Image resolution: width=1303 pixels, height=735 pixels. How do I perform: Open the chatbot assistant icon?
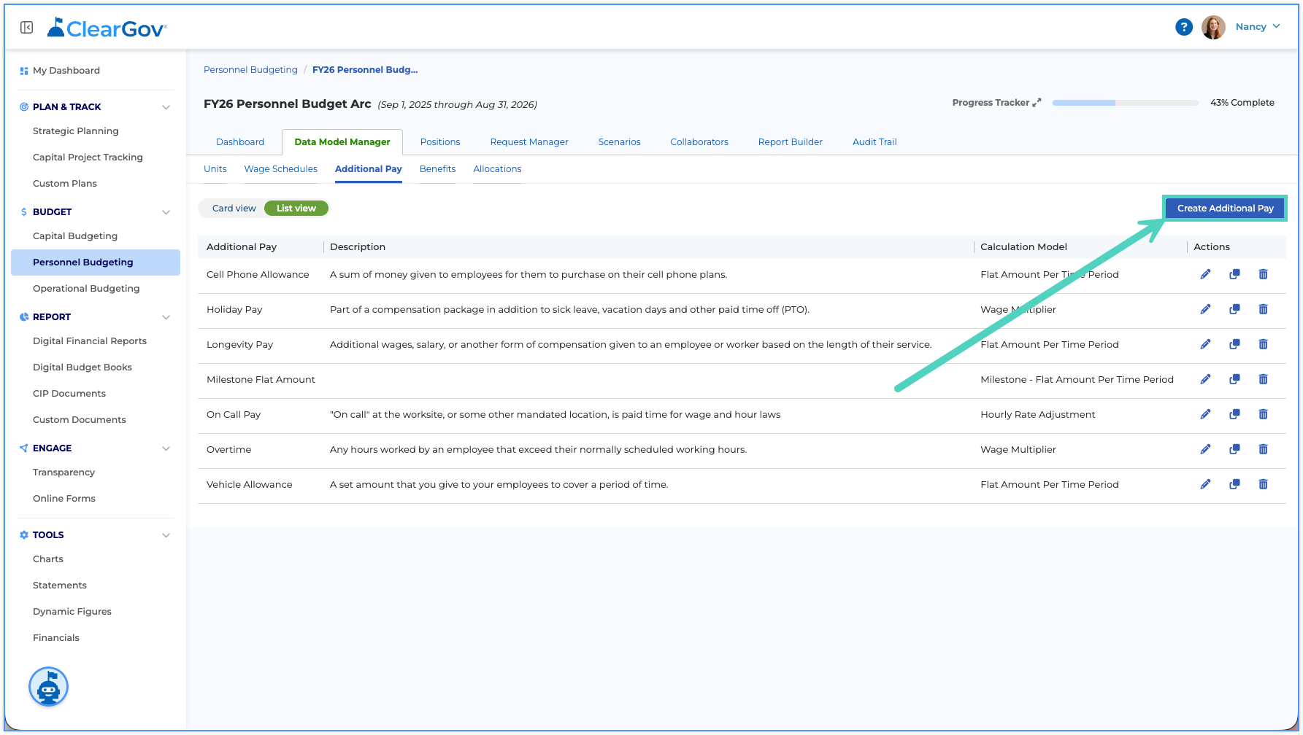(48, 687)
